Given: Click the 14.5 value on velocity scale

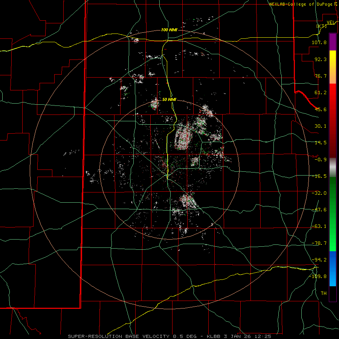Looking at the screenshot, I should pyautogui.click(x=321, y=143).
